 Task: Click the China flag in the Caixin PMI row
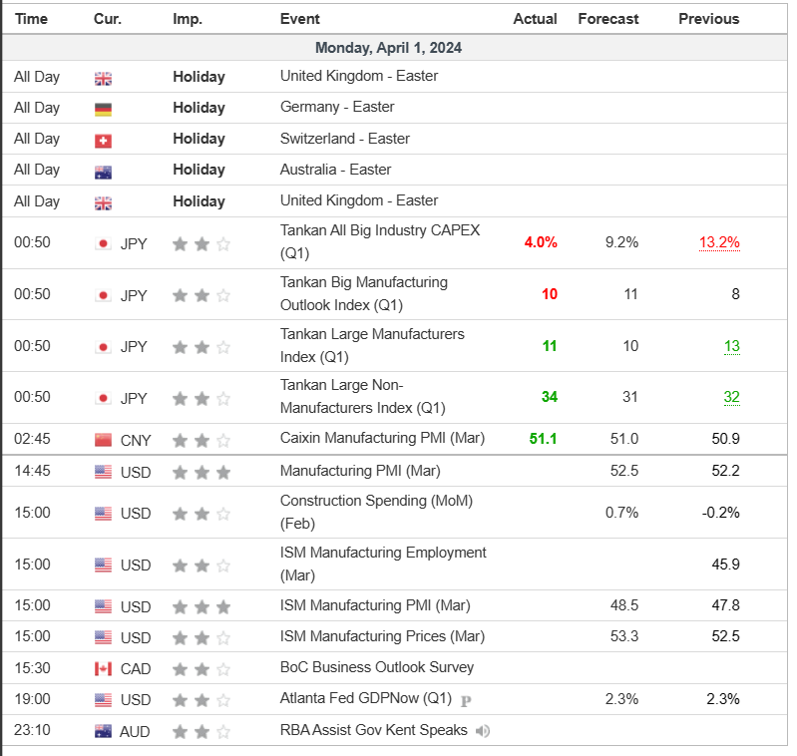(x=103, y=440)
